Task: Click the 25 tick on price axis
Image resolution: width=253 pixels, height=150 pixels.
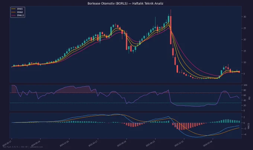Action: click(245, 28)
